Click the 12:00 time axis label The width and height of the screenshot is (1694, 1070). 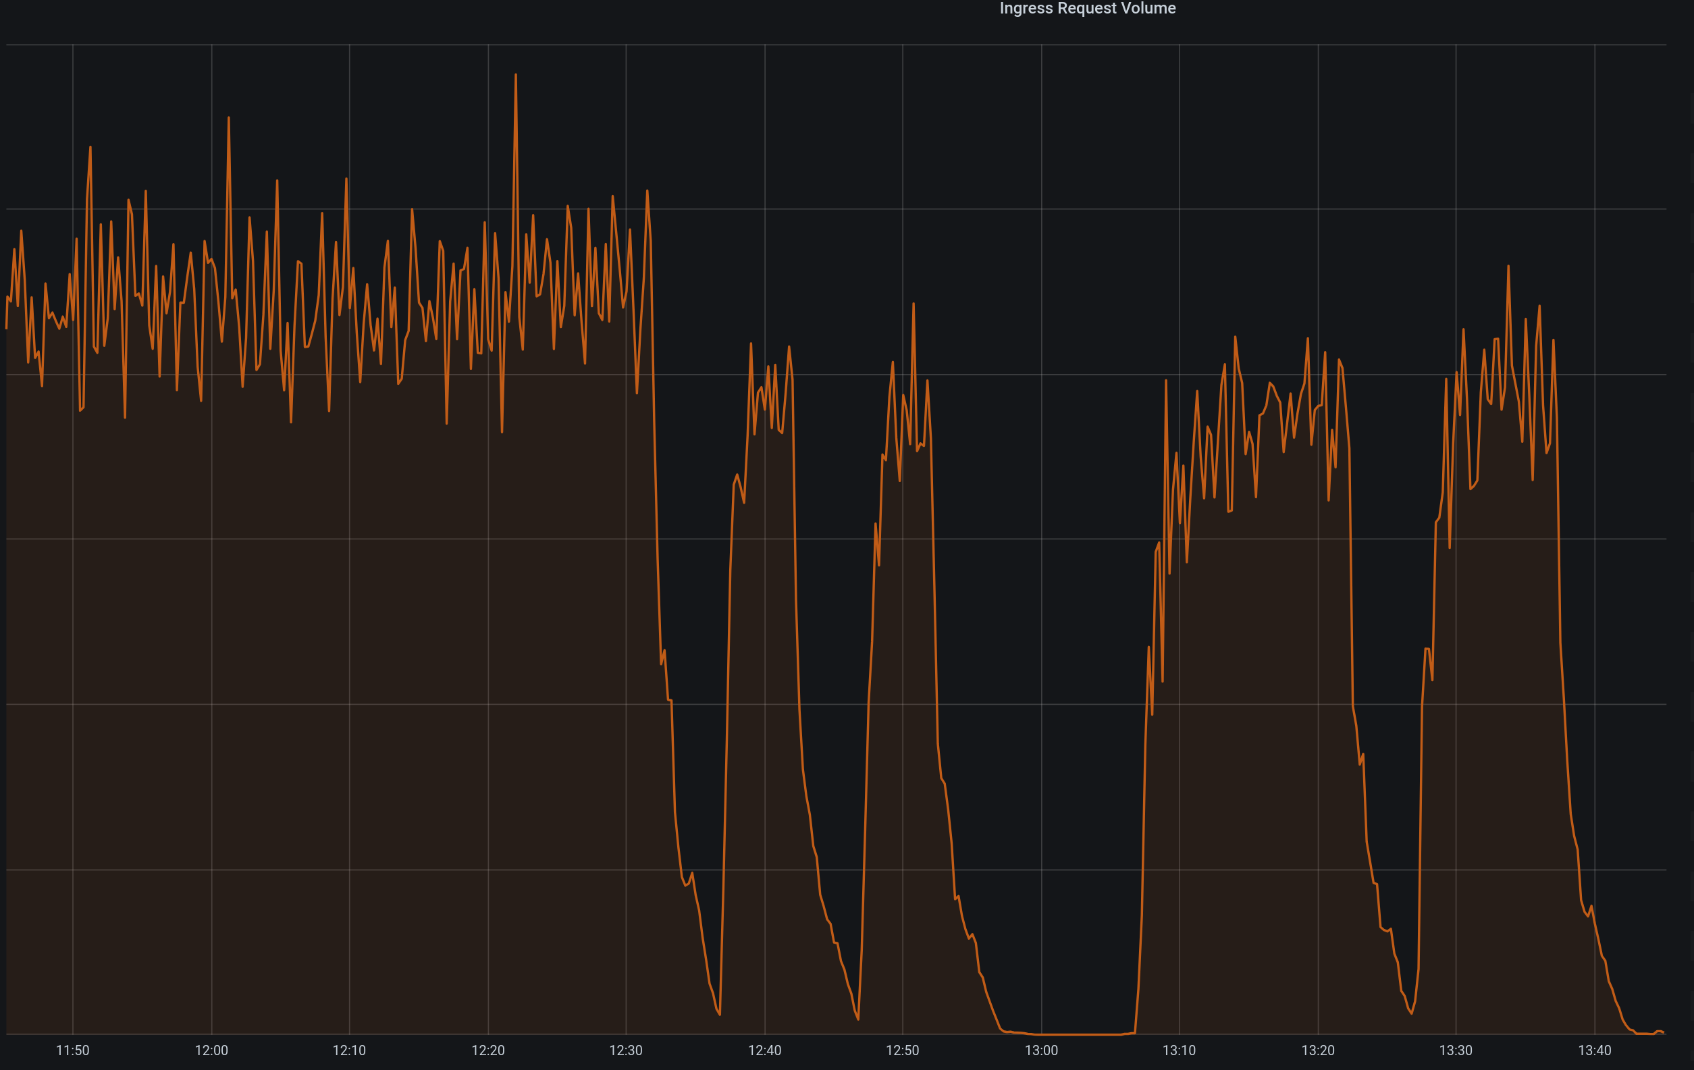point(211,1050)
